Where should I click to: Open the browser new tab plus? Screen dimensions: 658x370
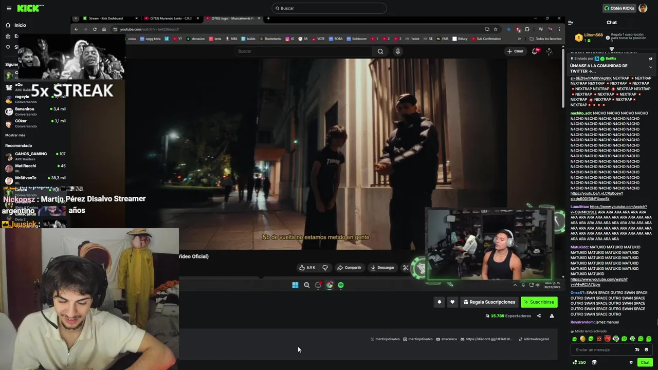point(268,18)
